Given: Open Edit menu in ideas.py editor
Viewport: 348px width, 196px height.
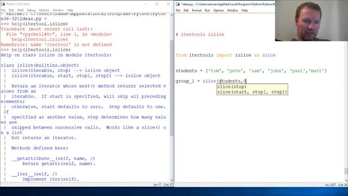Looking at the screenshot, I should click(x=186, y=10).
